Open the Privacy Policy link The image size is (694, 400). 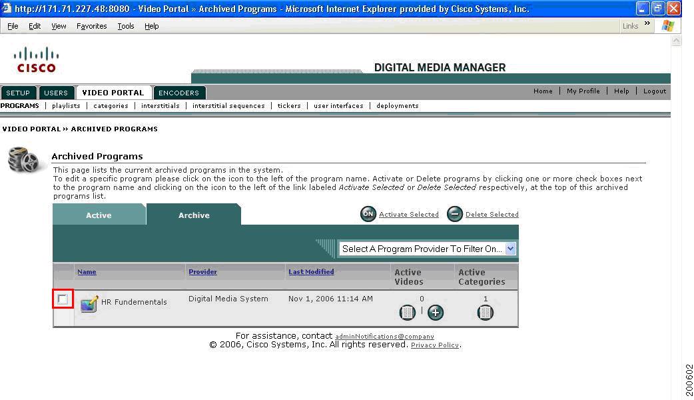point(435,345)
